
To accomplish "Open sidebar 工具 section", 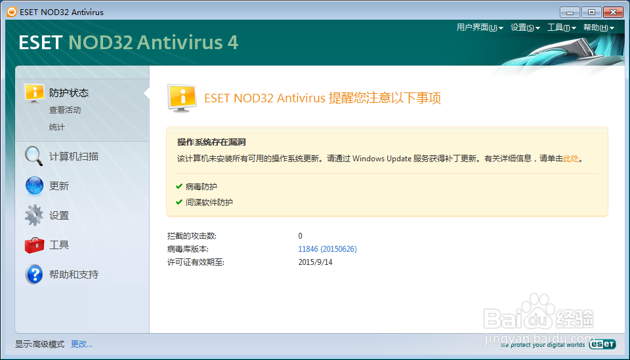I will 58,245.
